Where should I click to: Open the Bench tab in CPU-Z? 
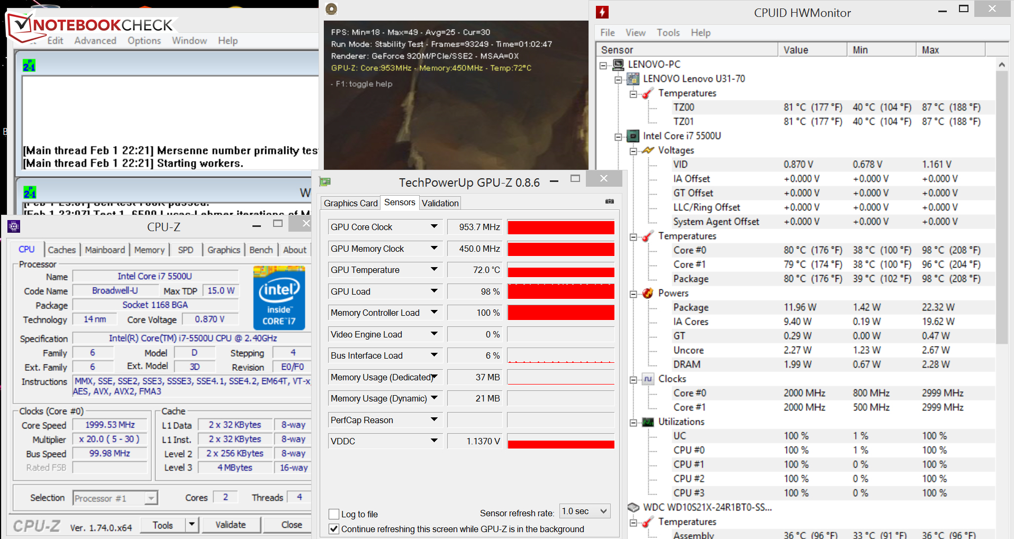point(261,250)
